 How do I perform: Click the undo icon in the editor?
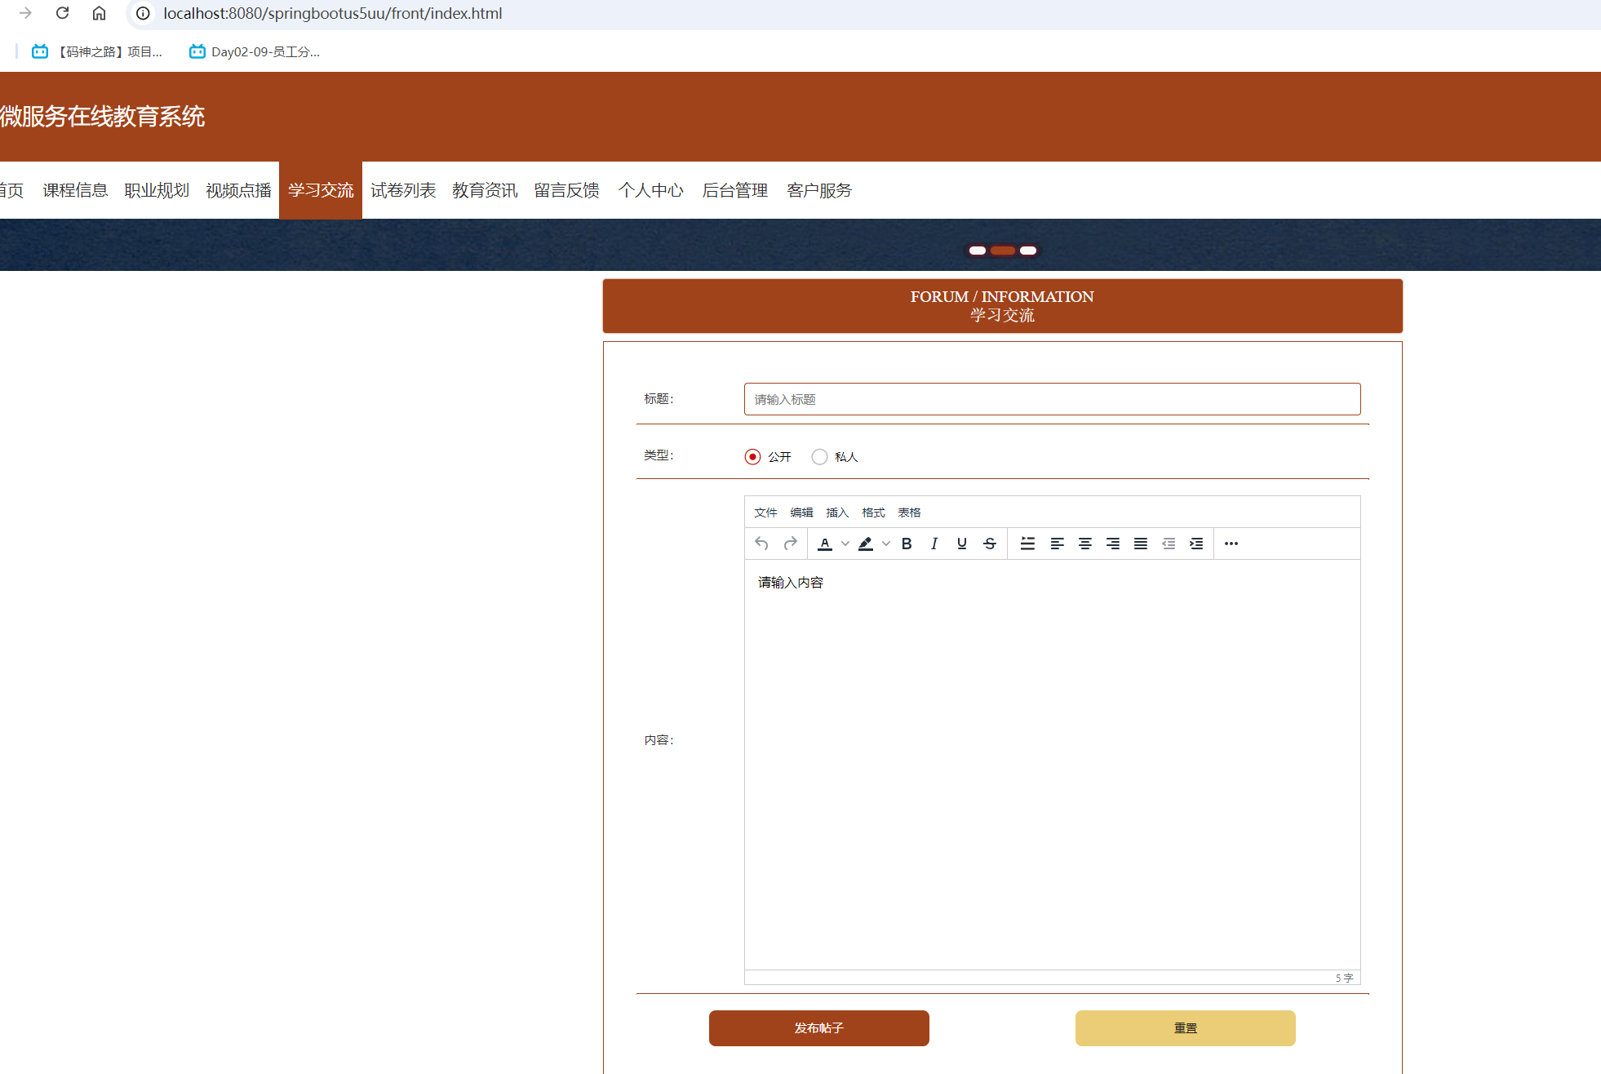(x=761, y=544)
